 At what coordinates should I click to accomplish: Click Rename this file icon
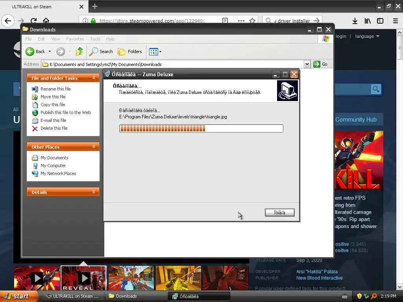[35, 89]
